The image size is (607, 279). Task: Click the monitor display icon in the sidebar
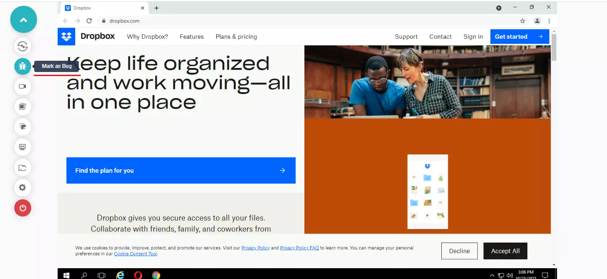(x=23, y=147)
